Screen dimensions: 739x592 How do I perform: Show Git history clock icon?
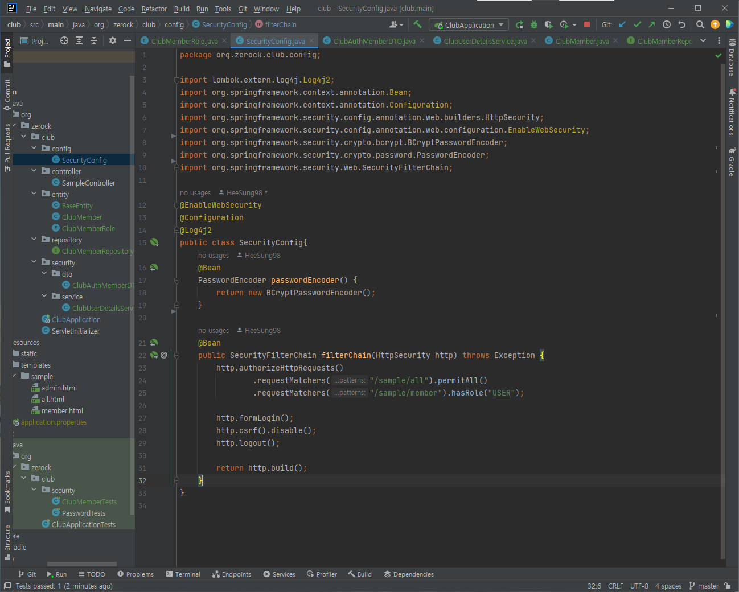(667, 24)
